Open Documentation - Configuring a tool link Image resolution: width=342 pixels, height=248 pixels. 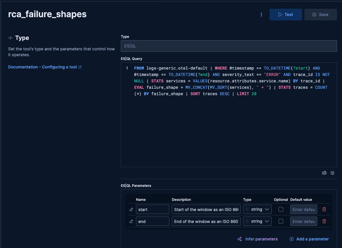[45, 67]
